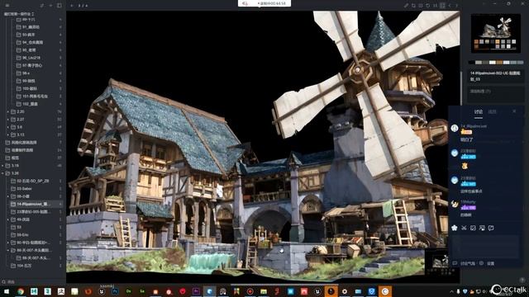Select the 3.19 folder row

(33, 166)
